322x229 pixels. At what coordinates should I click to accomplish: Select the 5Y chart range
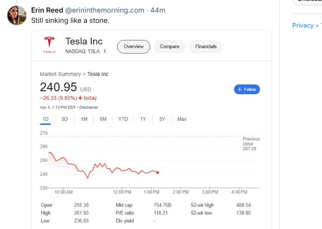click(x=162, y=119)
